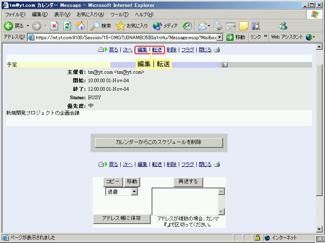Go to the Home page icon
The image size is (325, 243).
click(x=80, y=26)
